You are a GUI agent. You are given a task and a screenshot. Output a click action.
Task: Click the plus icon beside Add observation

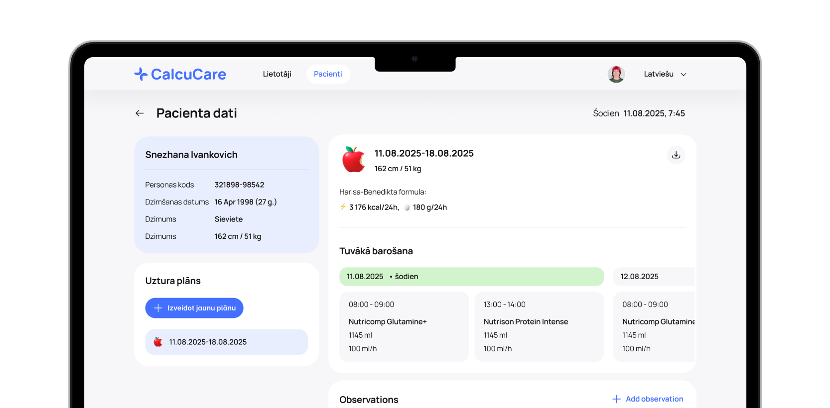coord(616,399)
